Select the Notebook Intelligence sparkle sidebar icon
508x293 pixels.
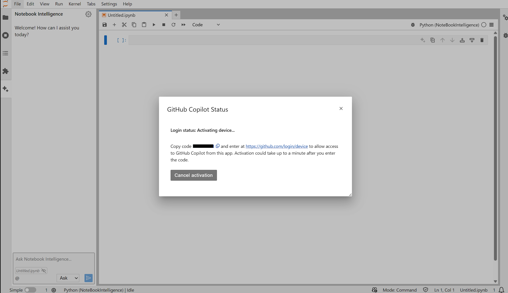(x=5, y=89)
